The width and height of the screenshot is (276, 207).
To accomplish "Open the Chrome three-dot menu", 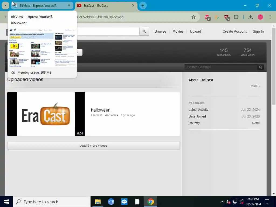I will pos(270,17).
